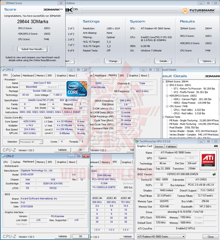
Task: Click the Submit Your Results button
Action: (x=32, y=49)
